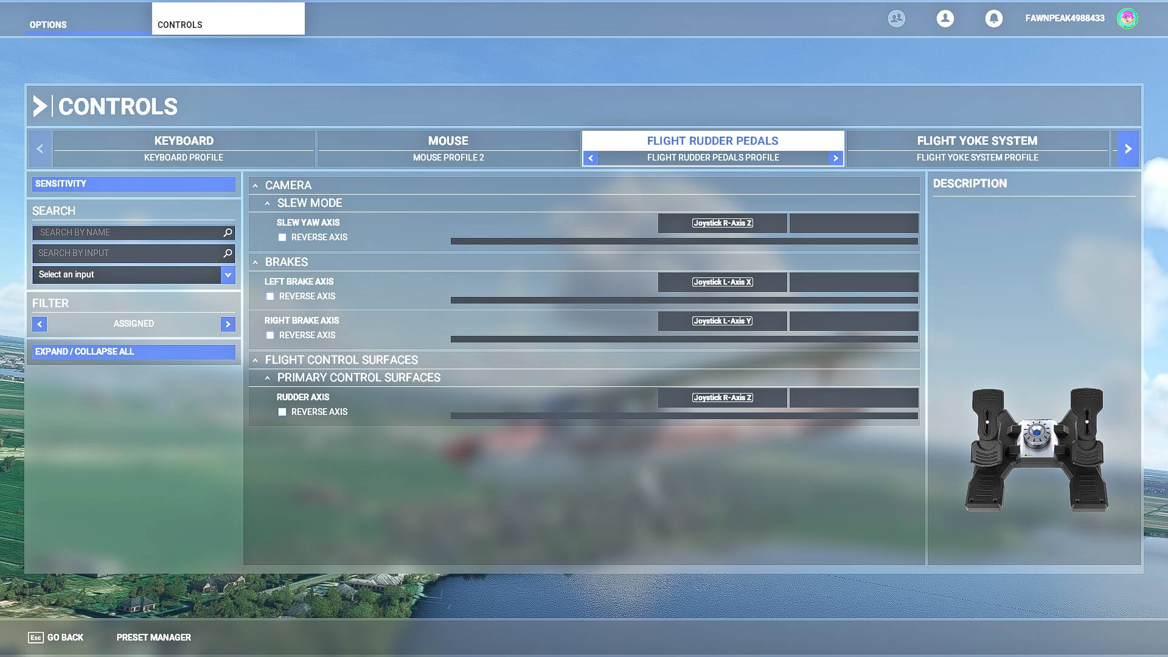
Task: Click search by input magnifier icon
Action: coord(228,253)
